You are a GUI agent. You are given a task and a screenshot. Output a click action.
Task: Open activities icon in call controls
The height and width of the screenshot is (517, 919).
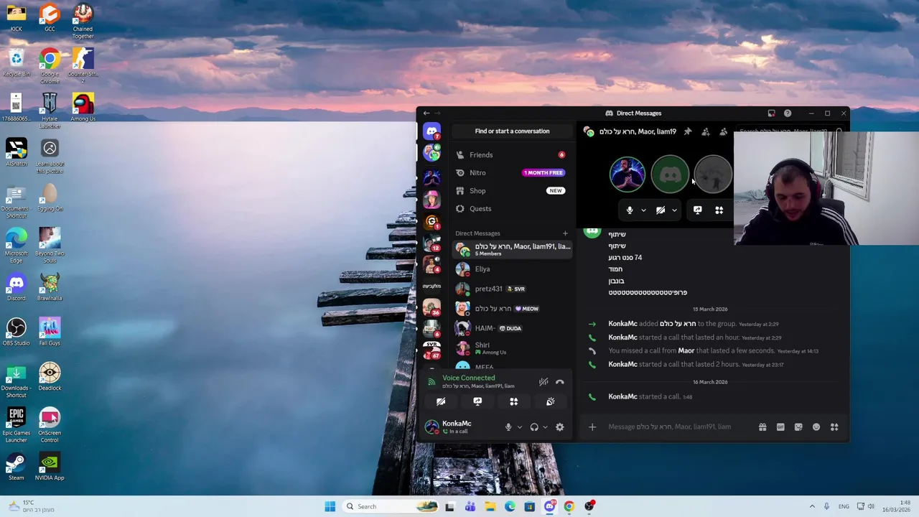click(x=719, y=210)
